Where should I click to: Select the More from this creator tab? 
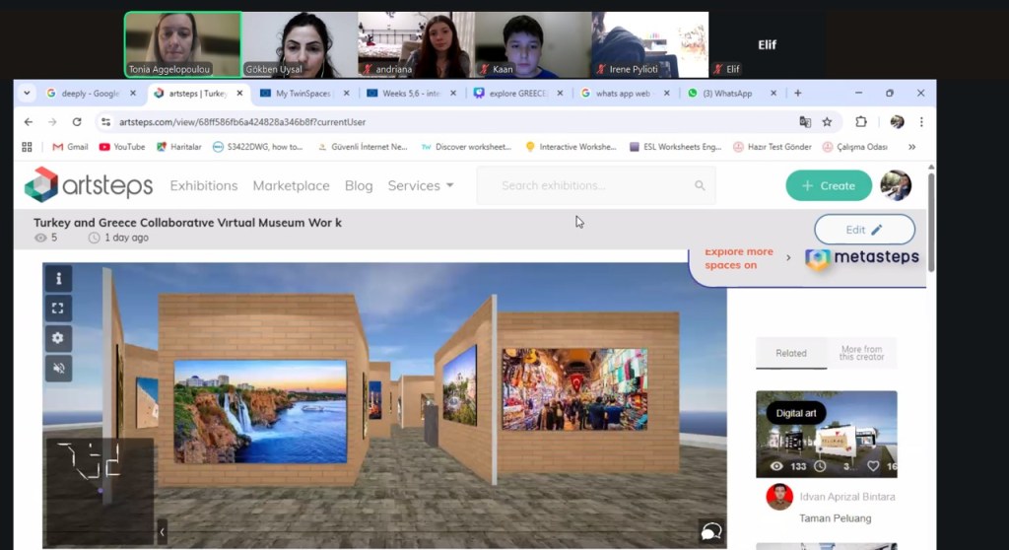coord(861,353)
